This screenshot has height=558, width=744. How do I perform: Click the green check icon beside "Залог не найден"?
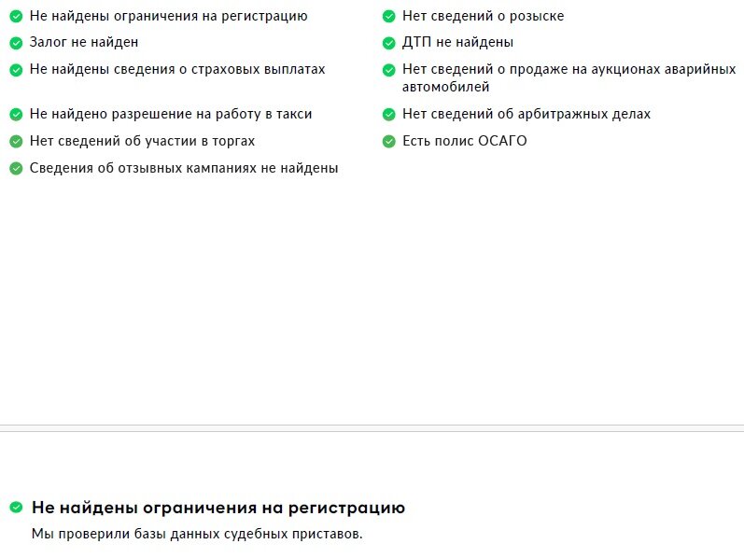coord(16,43)
